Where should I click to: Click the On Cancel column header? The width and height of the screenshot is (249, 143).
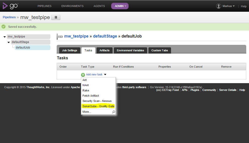196,67
